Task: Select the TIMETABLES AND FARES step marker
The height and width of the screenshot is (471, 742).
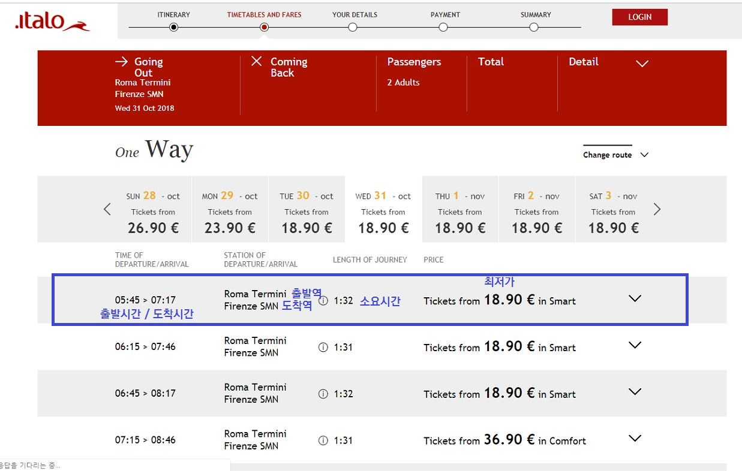Action: pyautogui.click(x=264, y=27)
